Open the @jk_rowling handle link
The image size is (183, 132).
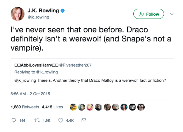coord(38,17)
